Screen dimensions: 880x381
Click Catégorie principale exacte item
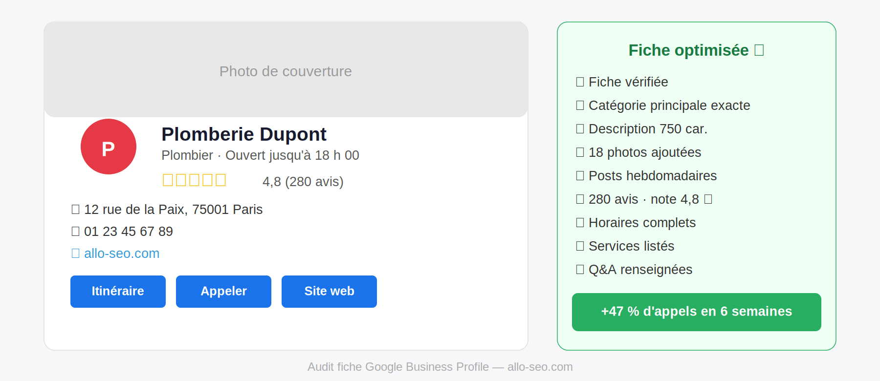663,106
